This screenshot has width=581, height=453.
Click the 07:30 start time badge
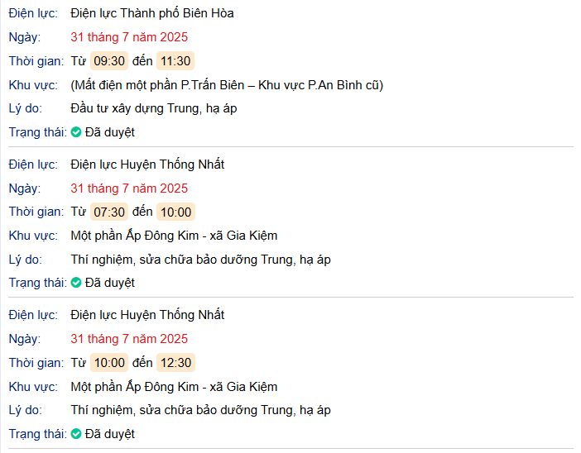109,212
